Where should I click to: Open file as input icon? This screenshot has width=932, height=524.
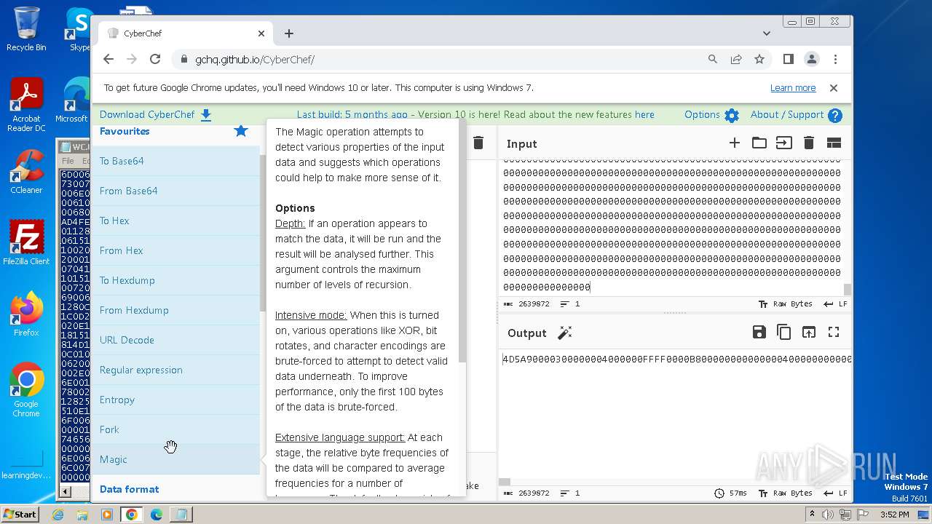click(x=784, y=143)
